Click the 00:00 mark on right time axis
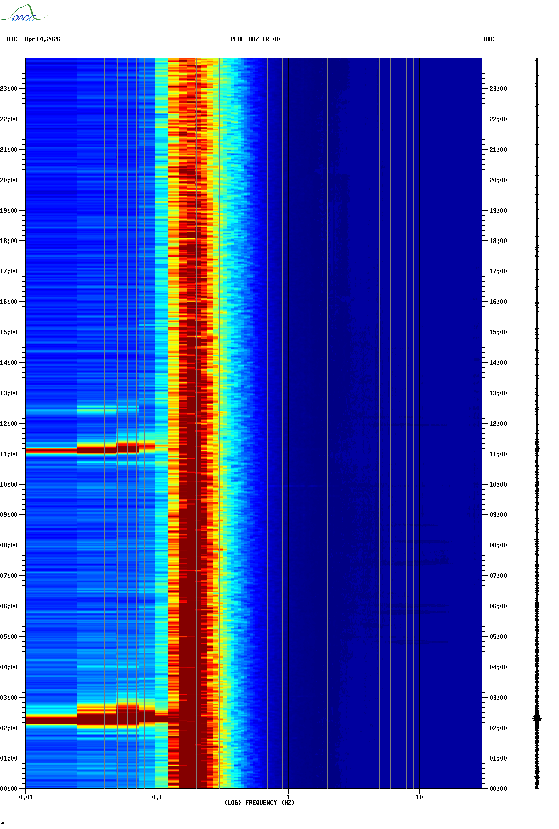 tap(498, 789)
